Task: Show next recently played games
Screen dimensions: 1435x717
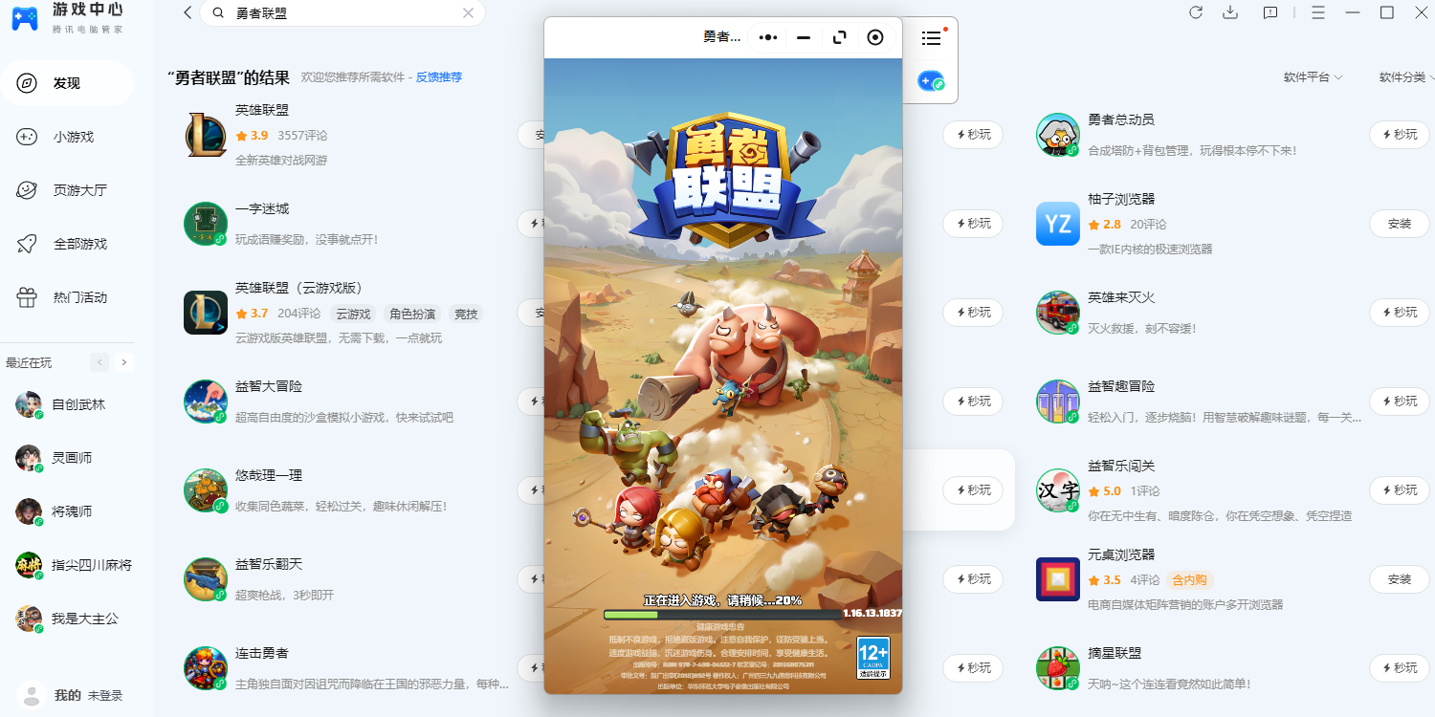Action: tap(124, 362)
